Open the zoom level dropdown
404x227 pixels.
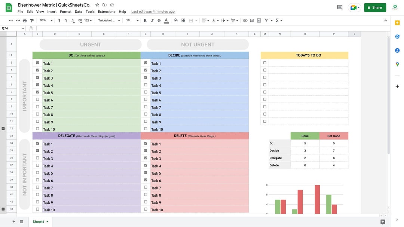pyautogui.click(x=45, y=19)
